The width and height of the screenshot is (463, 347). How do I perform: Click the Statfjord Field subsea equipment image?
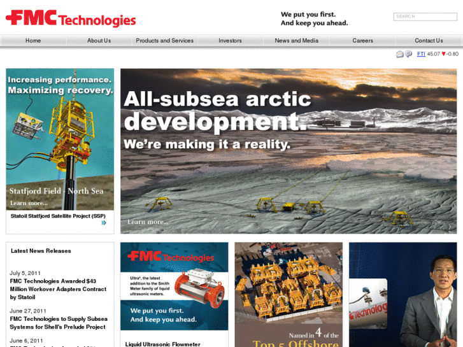click(x=60, y=139)
